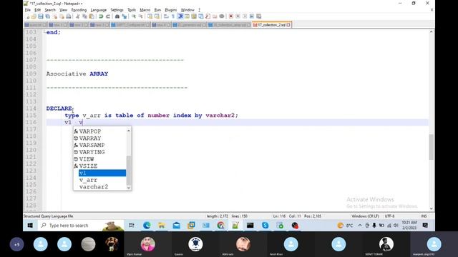Toggle Word Wrap toolbar icon
Viewport: 458px width, 257px height.
pyautogui.click(x=166, y=16)
